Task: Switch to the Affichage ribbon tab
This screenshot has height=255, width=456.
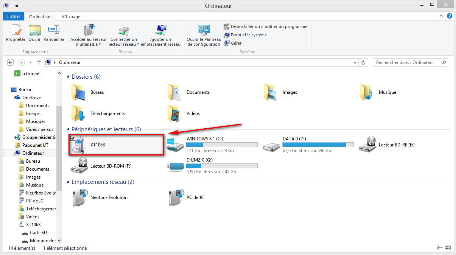Action: (x=71, y=16)
